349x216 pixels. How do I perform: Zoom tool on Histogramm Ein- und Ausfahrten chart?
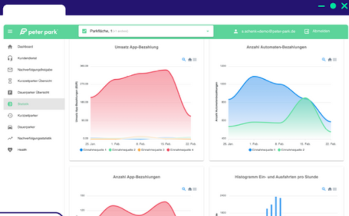(x=324, y=189)
